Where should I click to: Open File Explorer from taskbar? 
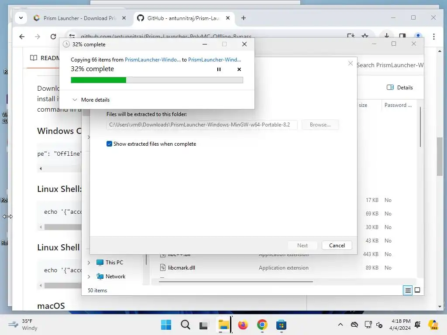pos(223,325)
